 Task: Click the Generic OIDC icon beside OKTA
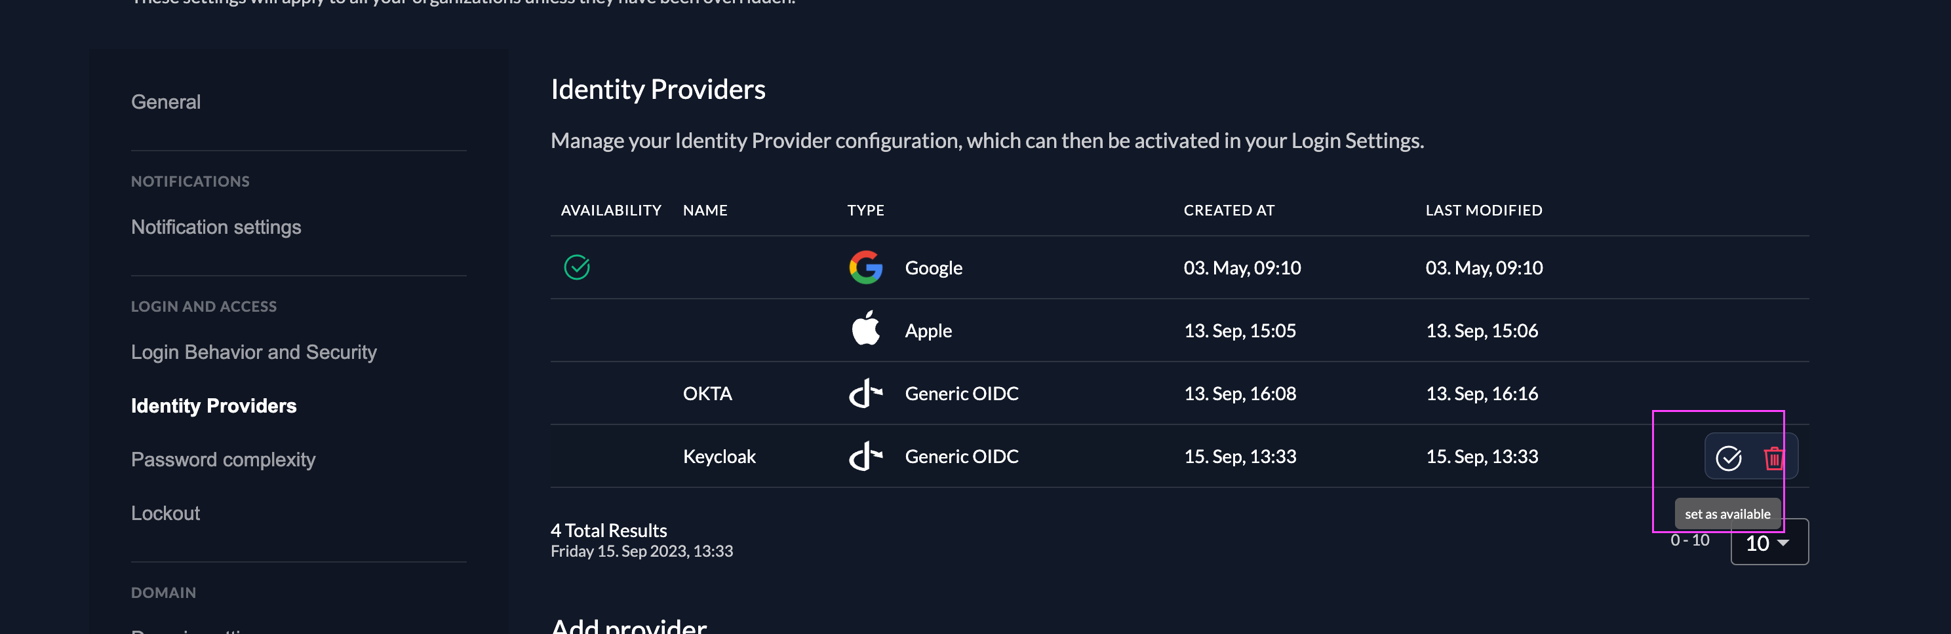point(864,394)
